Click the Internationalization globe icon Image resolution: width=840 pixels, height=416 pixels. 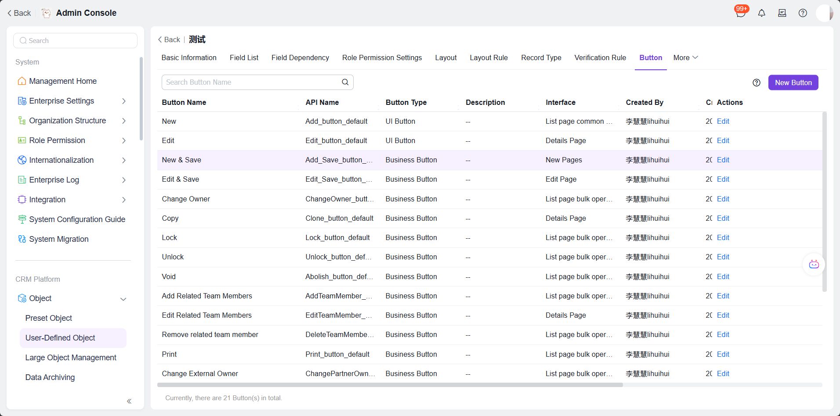[x=22, y=160]
